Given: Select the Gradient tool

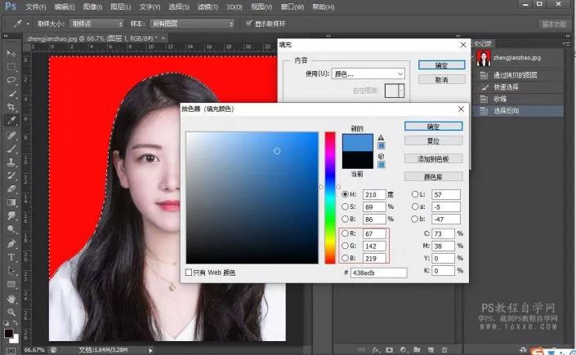Looking at the screenshot, I should pos(11,202).
